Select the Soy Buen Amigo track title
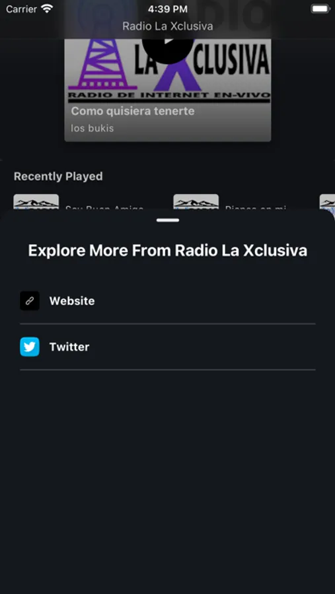This screenshot has height=594, width=335. click(104, 208)
